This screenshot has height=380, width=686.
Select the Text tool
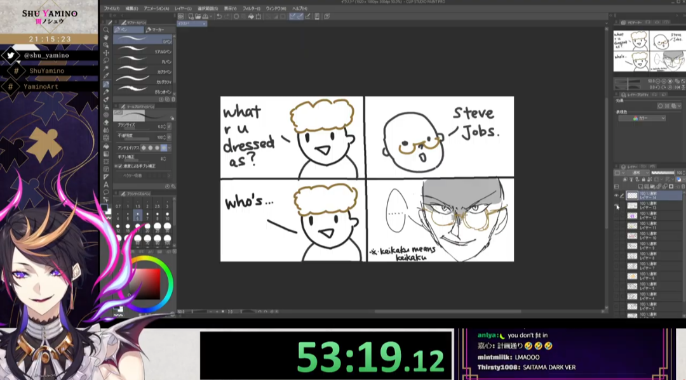click(106, 185)
